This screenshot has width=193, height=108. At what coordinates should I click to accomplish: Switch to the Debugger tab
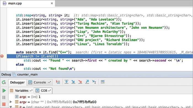point(17,83)
